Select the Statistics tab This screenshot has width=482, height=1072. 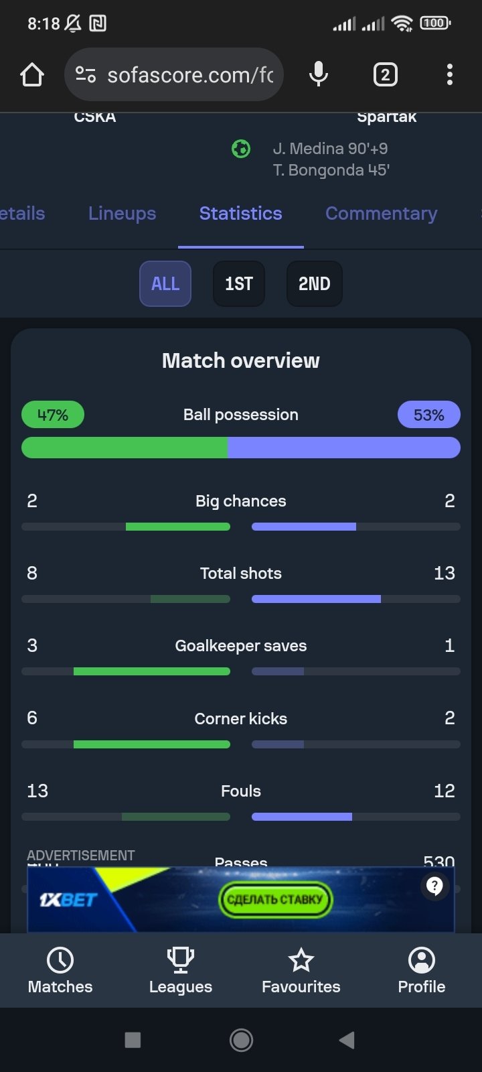click(241, 214)
